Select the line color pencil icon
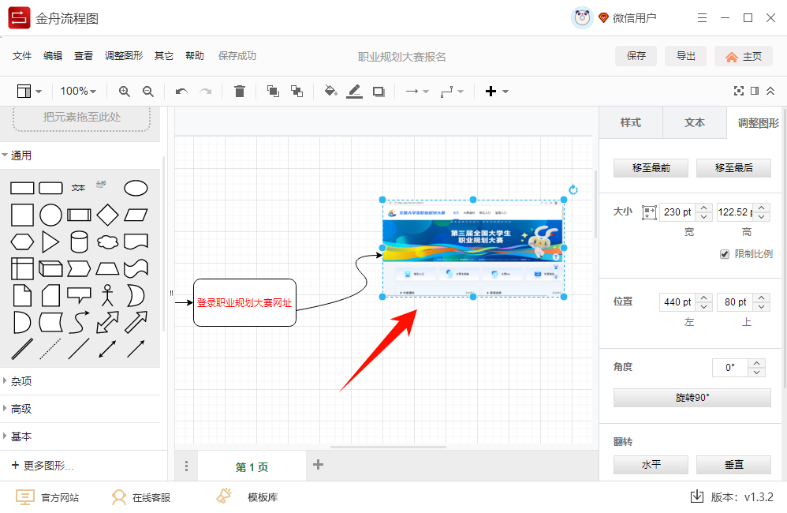 [354, 91]
